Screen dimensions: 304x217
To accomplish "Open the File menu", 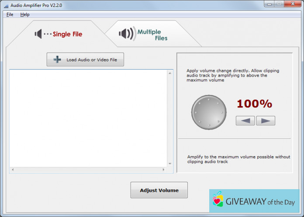I will (x=10, y=14).
